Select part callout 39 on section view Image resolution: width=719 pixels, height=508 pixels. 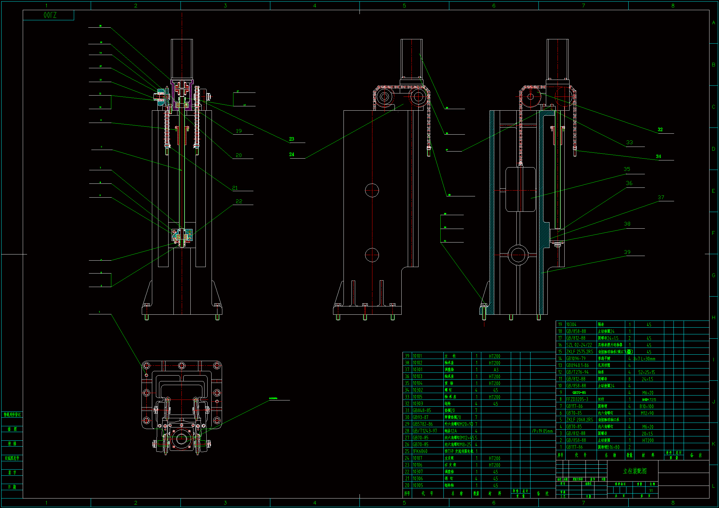[x=627, y=252]
